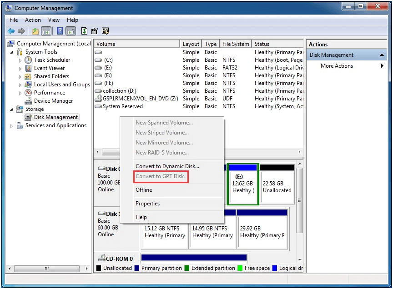The width and height of the screenshot is (393, 289).
Task: Select the System Reserved volume row
Action: click(199, 106)
